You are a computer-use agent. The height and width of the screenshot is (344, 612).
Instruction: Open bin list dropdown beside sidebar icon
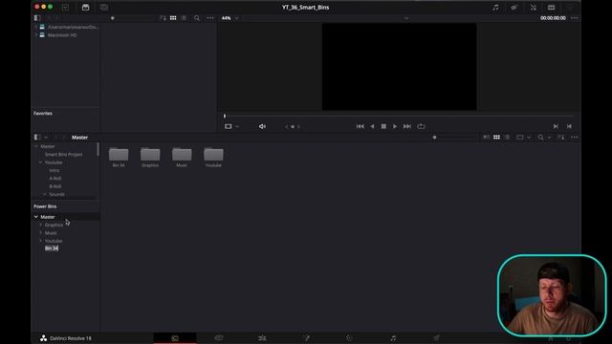coord(46,138)
